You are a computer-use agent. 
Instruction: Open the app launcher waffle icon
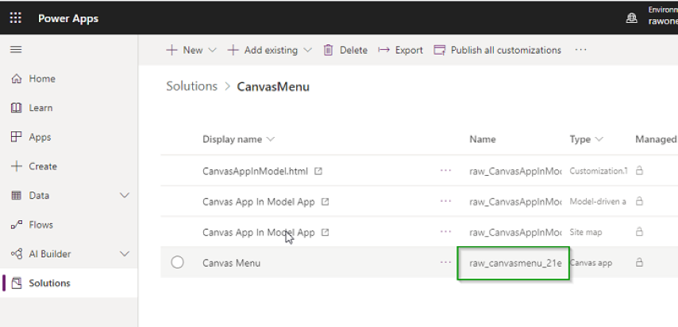tap(16, 17)
